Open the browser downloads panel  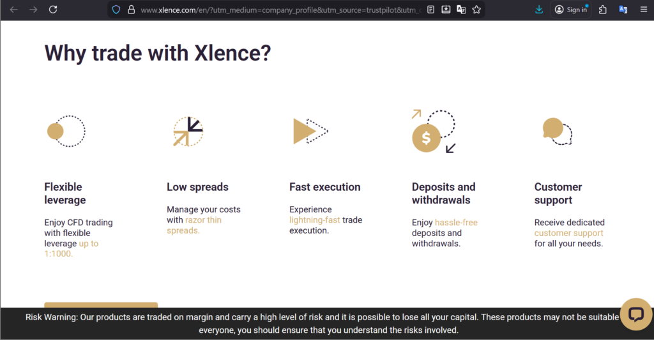pyautogui.click(x=539, y=10)
